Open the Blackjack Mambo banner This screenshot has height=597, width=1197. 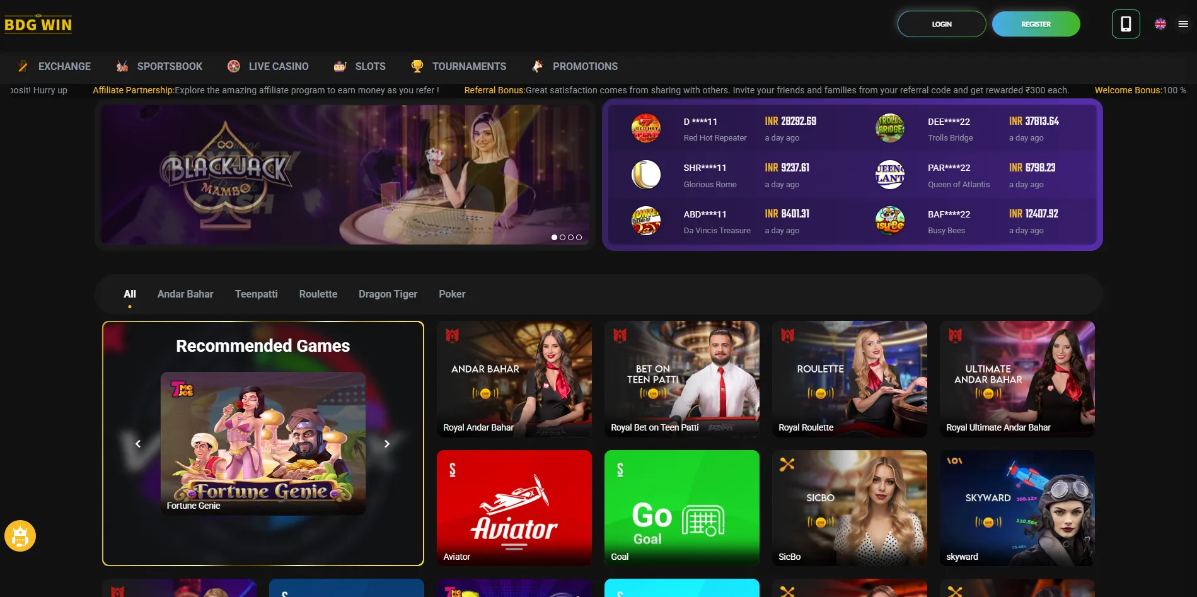(x=345, y=175)
